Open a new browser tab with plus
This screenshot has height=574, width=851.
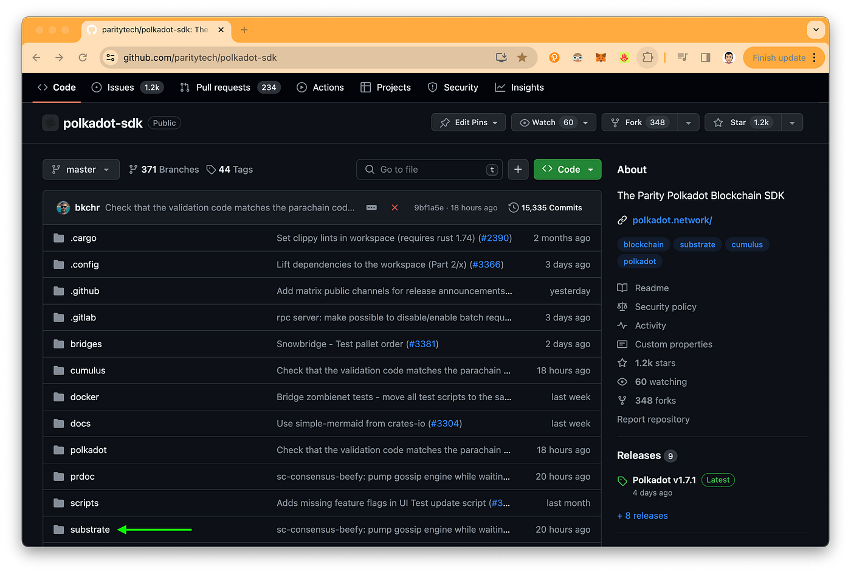click(244, 30)
